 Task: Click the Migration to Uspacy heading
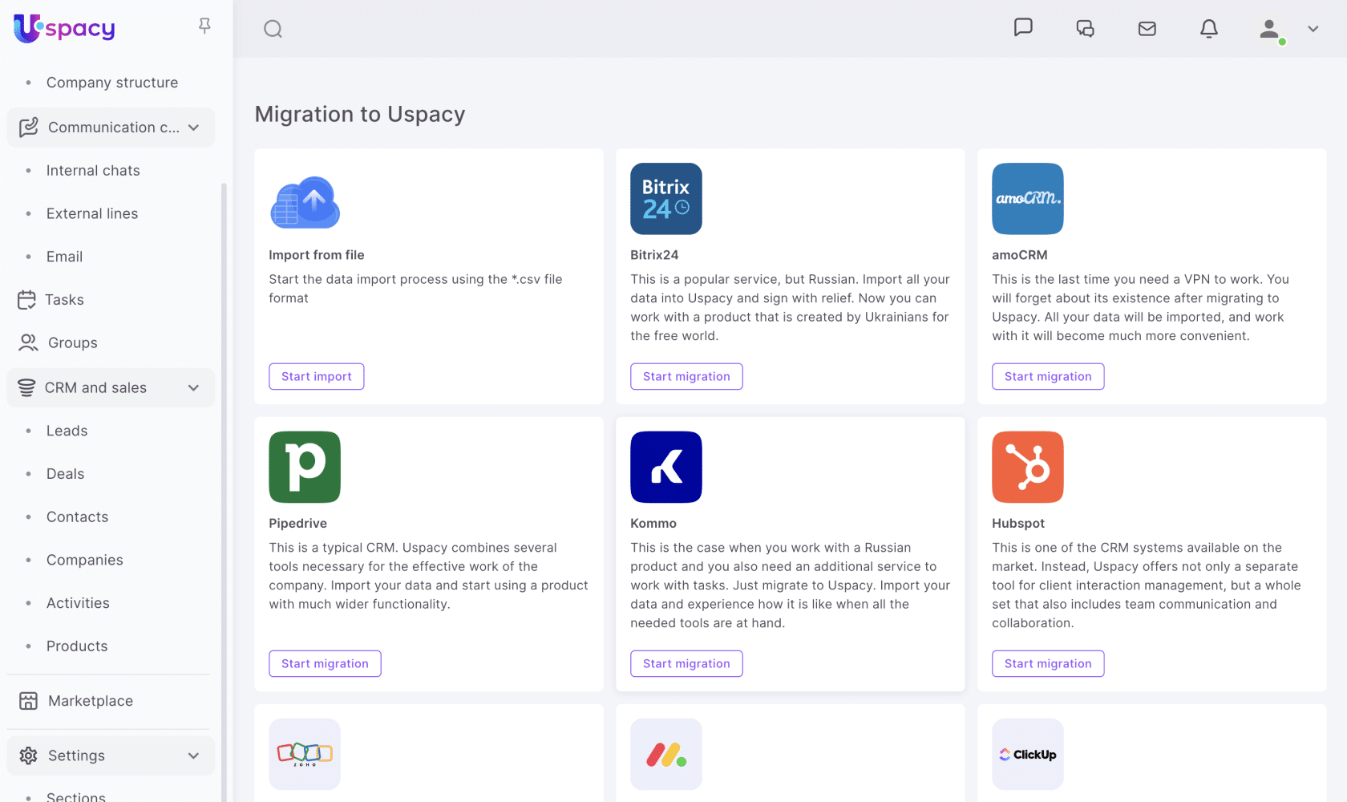point(360,115)
